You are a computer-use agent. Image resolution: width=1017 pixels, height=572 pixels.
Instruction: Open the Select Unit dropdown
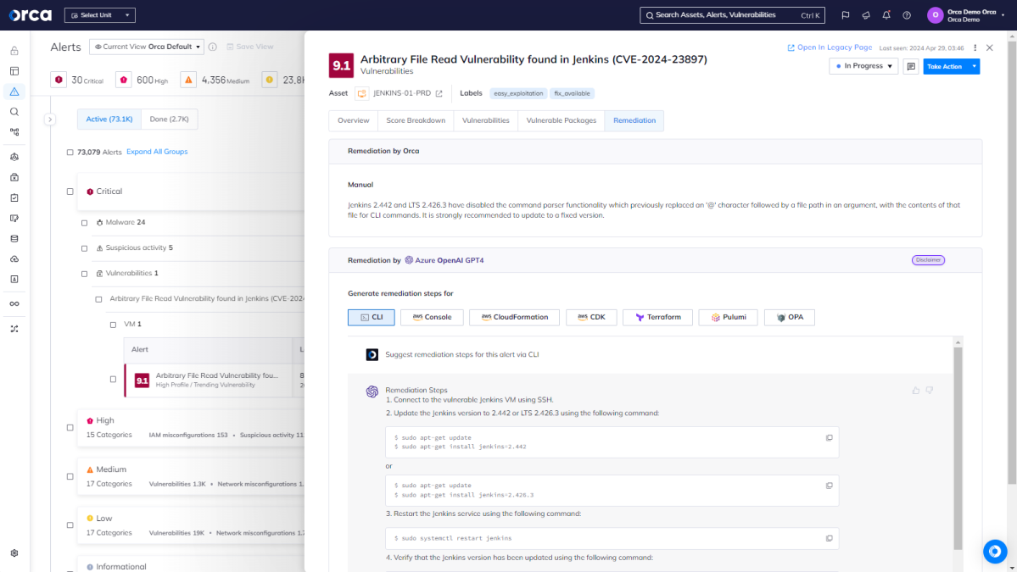pyautogui.click(x=100, y=15)
